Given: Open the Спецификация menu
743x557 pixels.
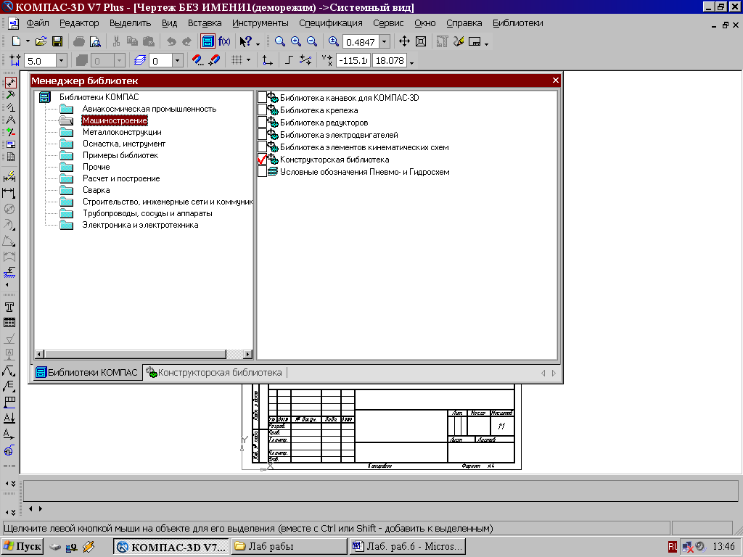Looking at the screenshot, I should 331,23.
